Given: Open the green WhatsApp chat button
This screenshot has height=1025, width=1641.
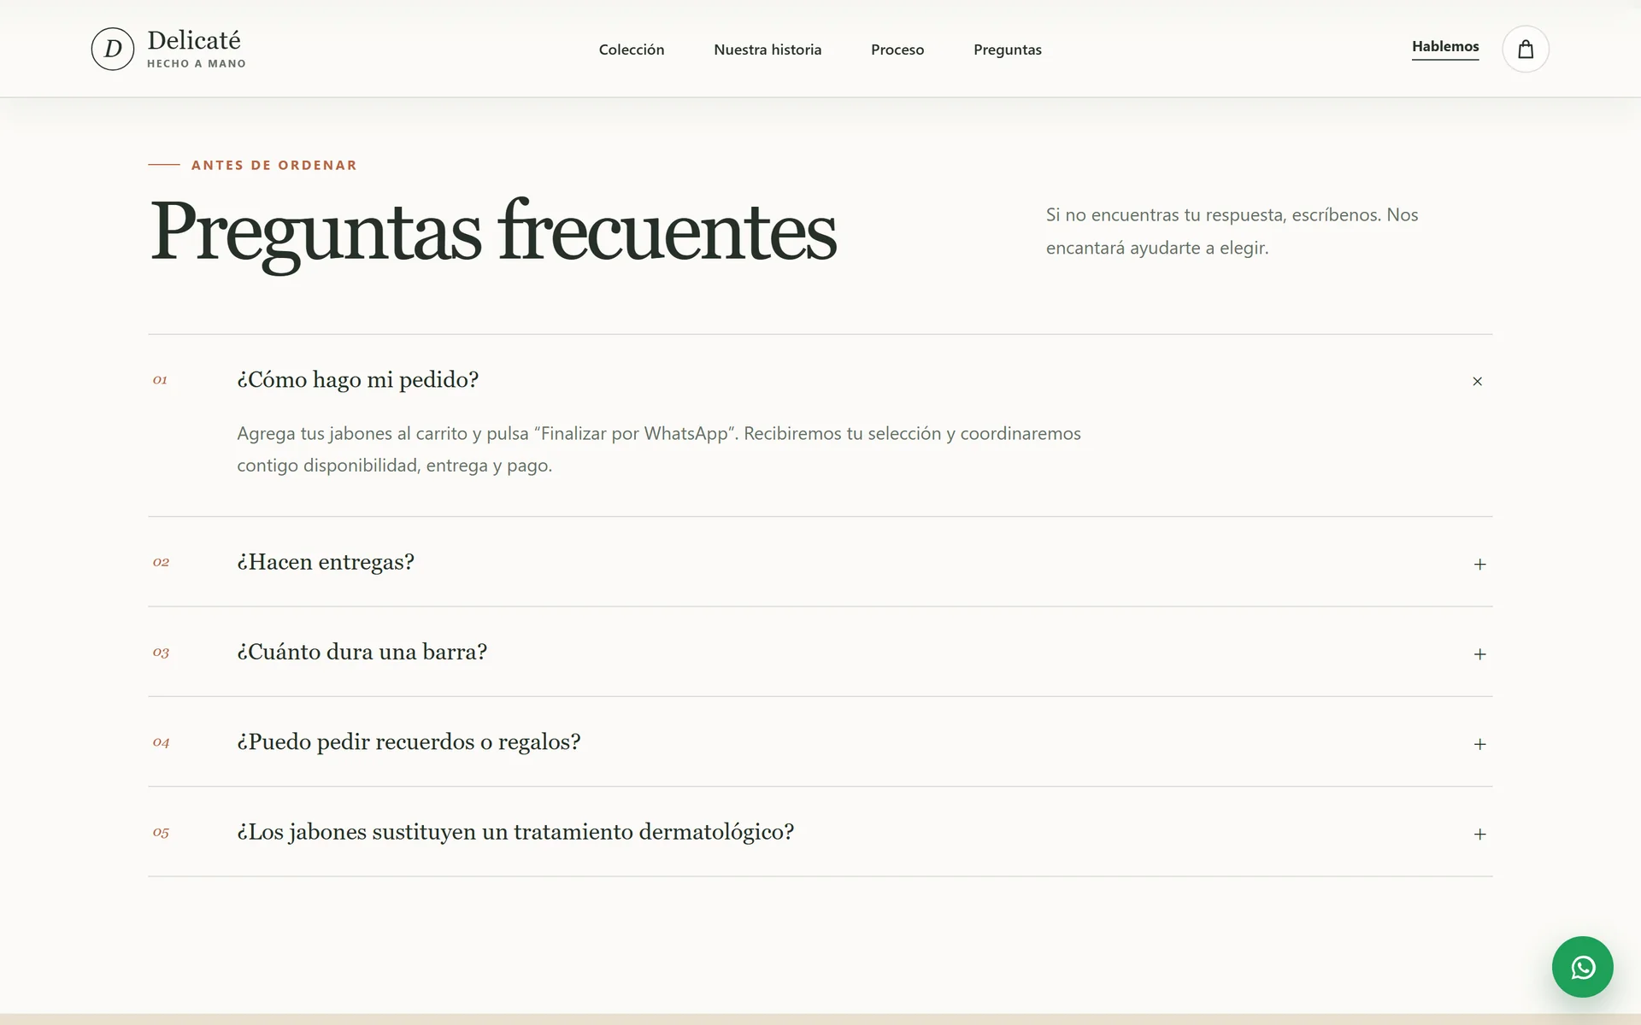Looking at the screenshot, I should (1582, 967).
